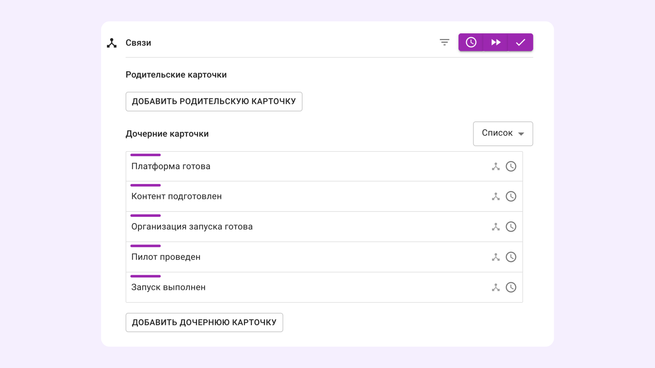The height and width of the screenshot is (368, 655).
Task: Toggle the in-progress fast-forward filter
Action: (496, 42)
